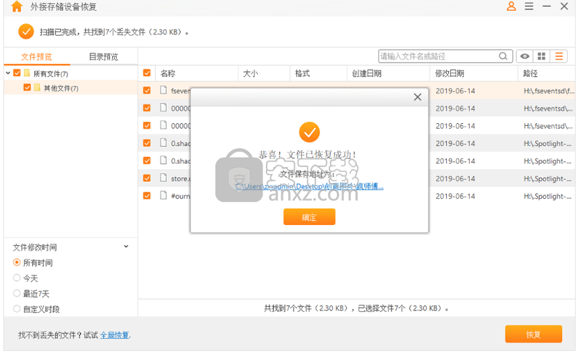Select the 所有时间 radio button
577x353 pixels.
[x=17, y=262]
